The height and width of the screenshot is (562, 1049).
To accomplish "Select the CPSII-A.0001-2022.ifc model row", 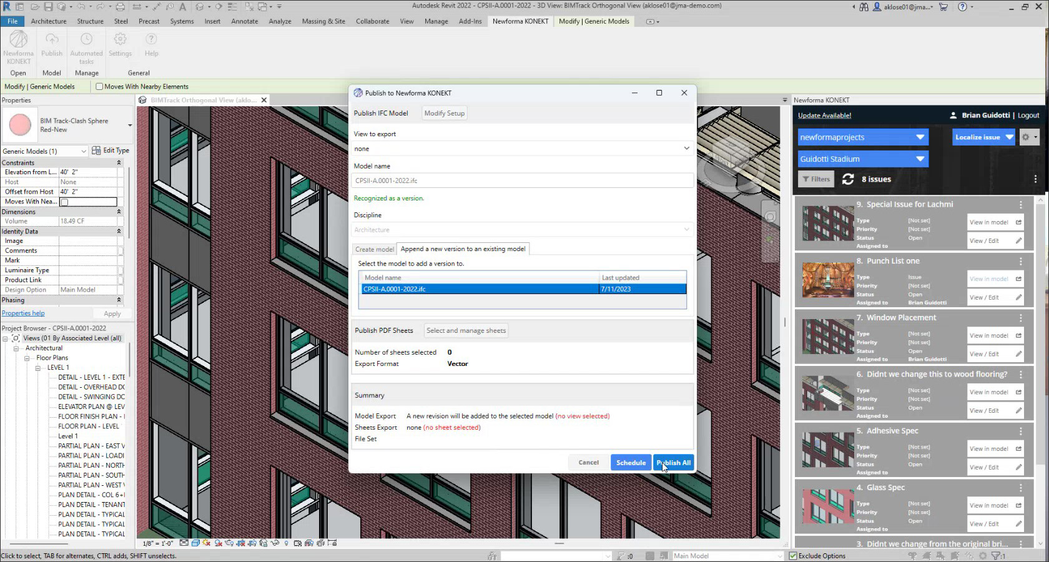I will click(524, 289).
